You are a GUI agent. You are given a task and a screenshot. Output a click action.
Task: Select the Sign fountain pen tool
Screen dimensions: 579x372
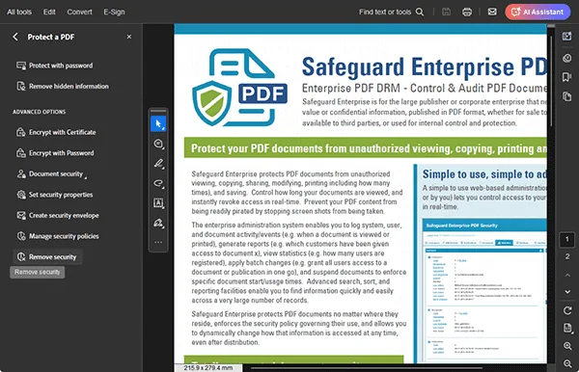[x=158, y=223]
